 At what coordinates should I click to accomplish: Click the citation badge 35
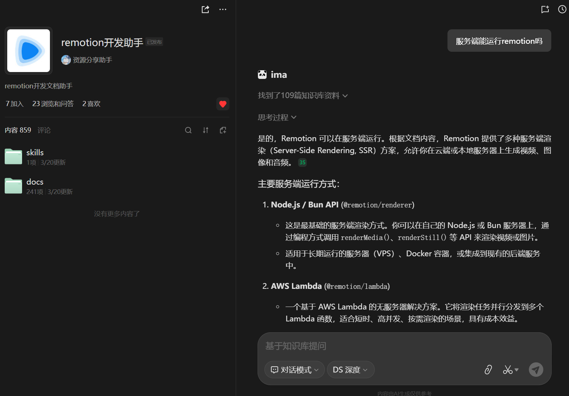tap(302, 163)
